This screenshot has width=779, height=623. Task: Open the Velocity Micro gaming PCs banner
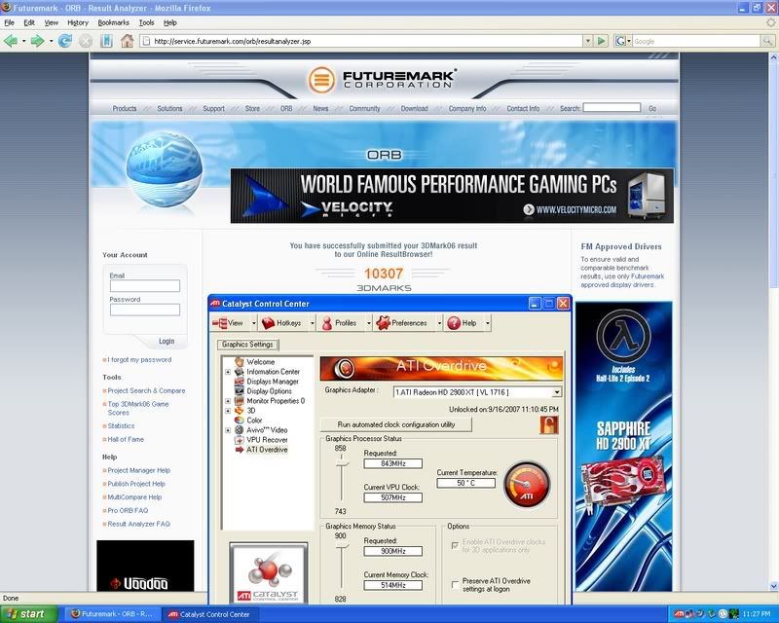(x=452, y=196)
